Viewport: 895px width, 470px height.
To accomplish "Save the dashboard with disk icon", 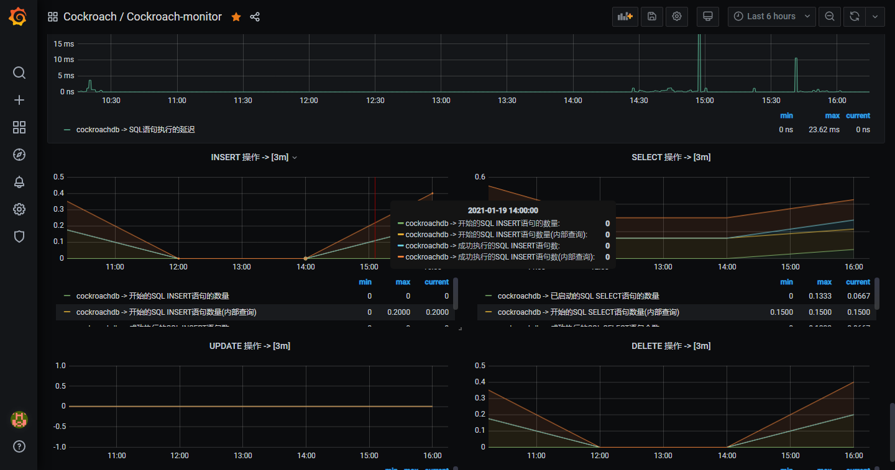I will point(652,17).
